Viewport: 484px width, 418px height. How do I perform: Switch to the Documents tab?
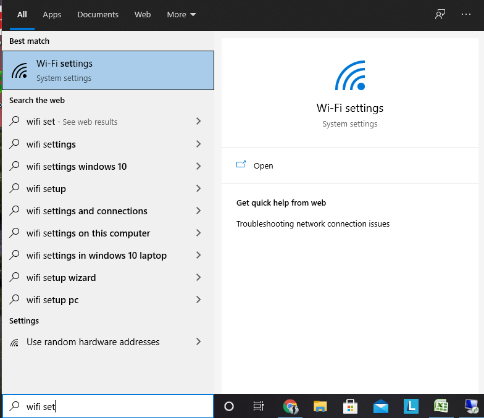click(98, 15)
